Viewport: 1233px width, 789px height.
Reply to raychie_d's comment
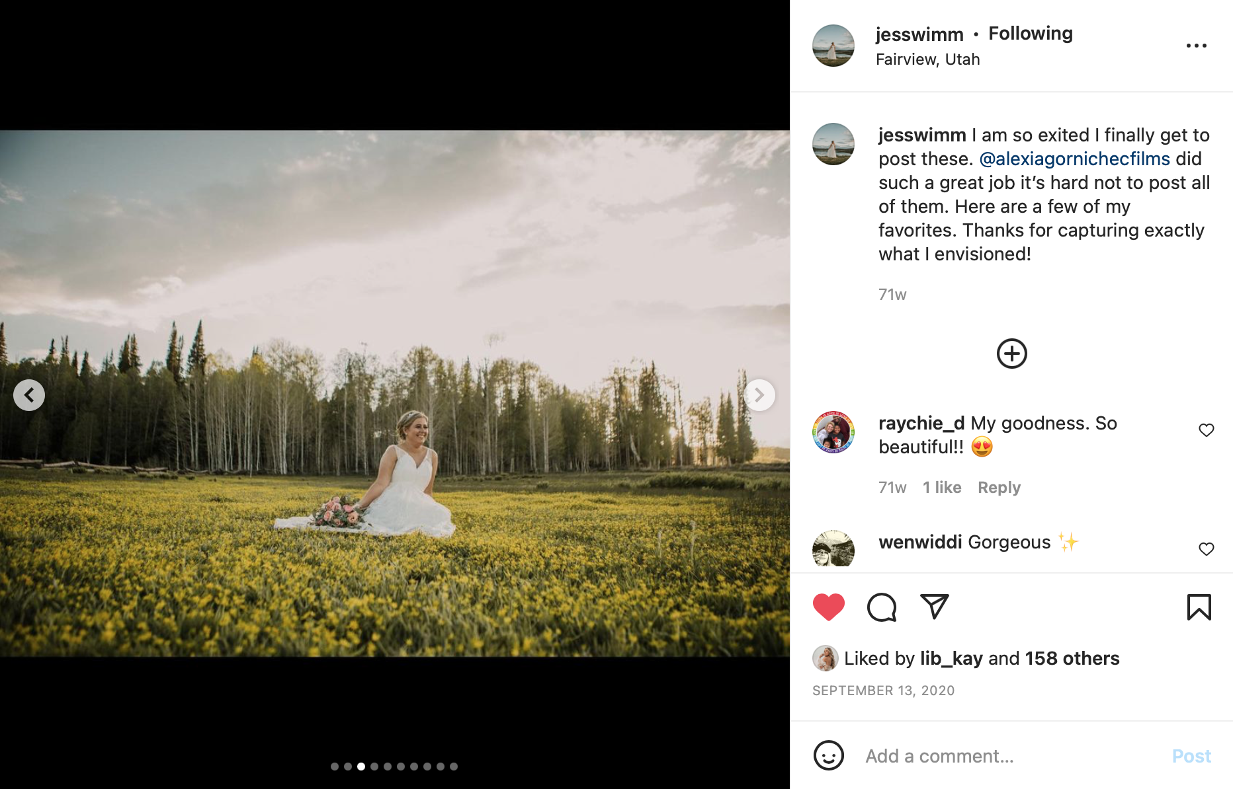[999, 488]
